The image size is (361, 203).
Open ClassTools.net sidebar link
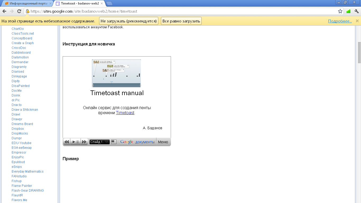point(23,34)
